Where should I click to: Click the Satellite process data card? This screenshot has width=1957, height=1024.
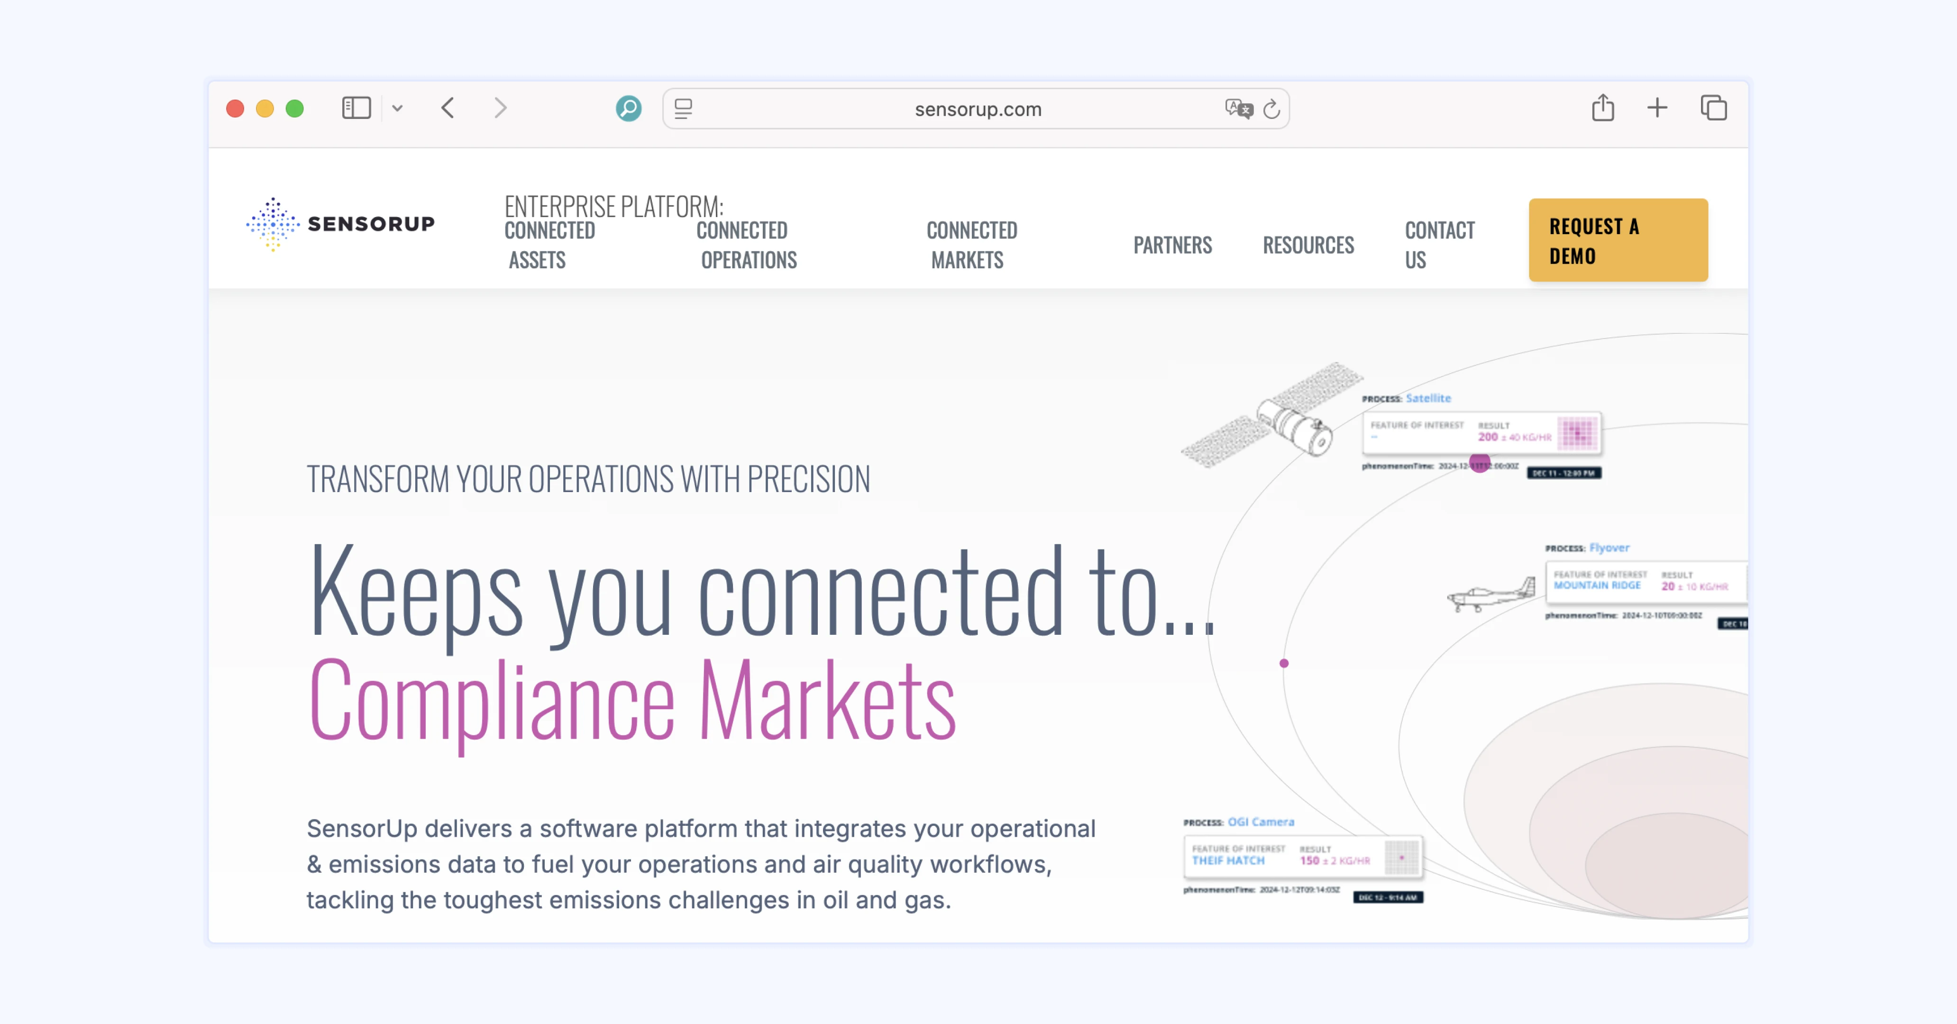click(x=1481, y=433)
